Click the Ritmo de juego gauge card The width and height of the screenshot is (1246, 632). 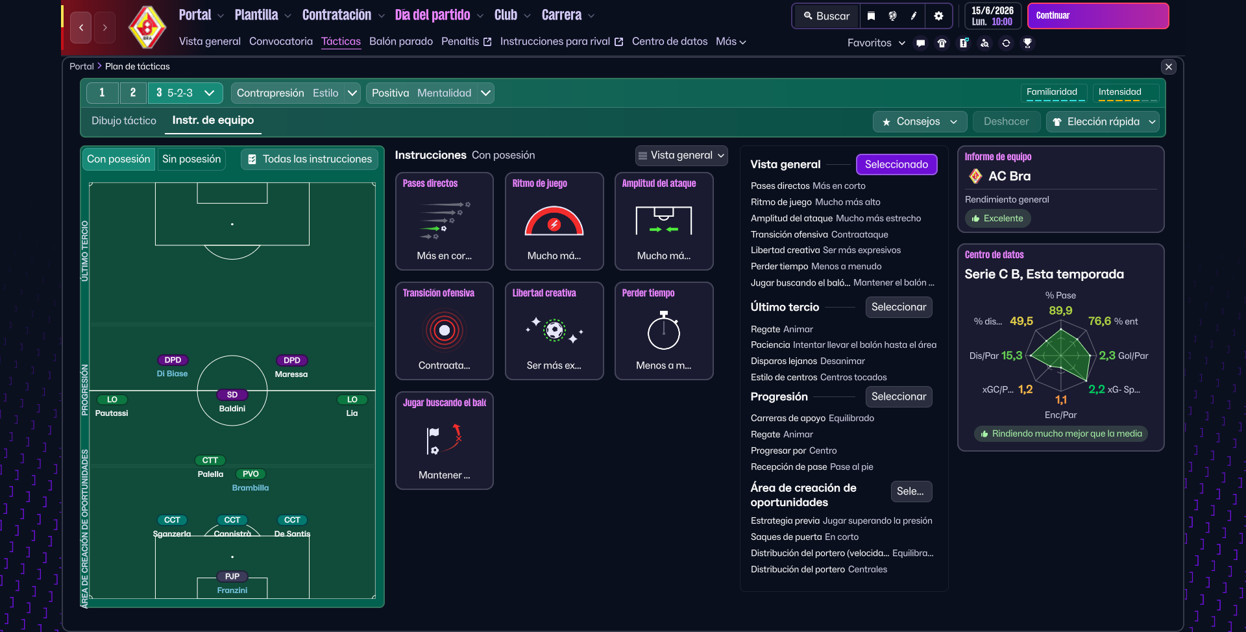[x=554, y=221]
